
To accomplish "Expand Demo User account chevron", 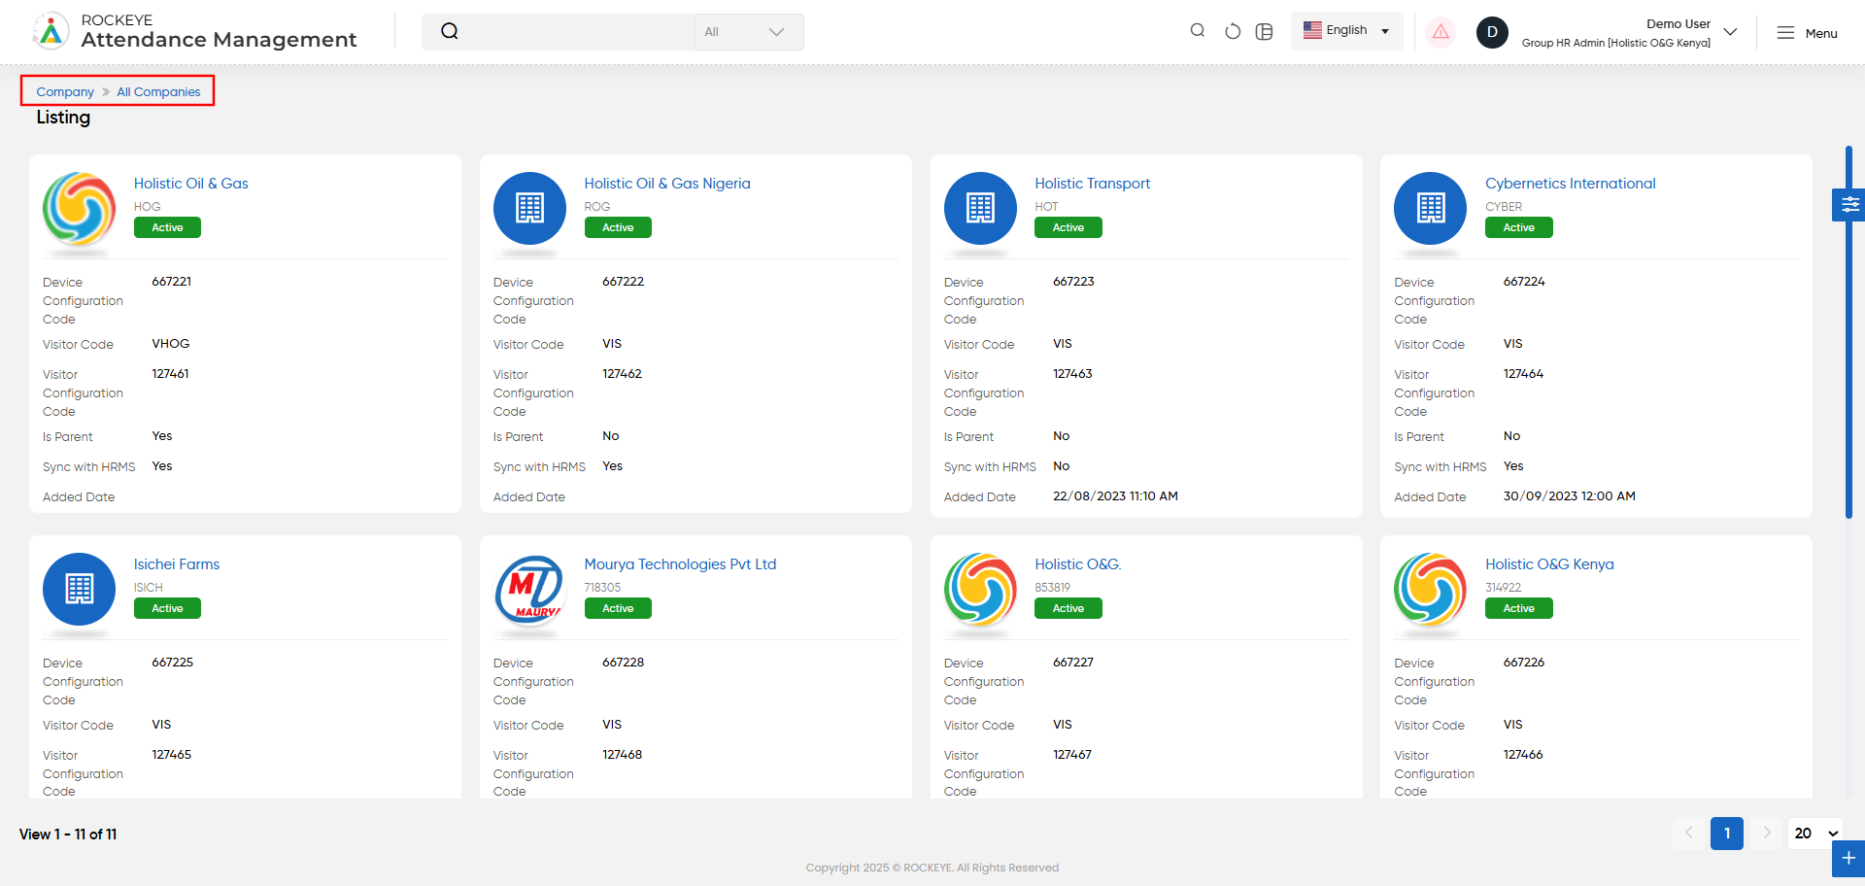I will click(1730, 32).
